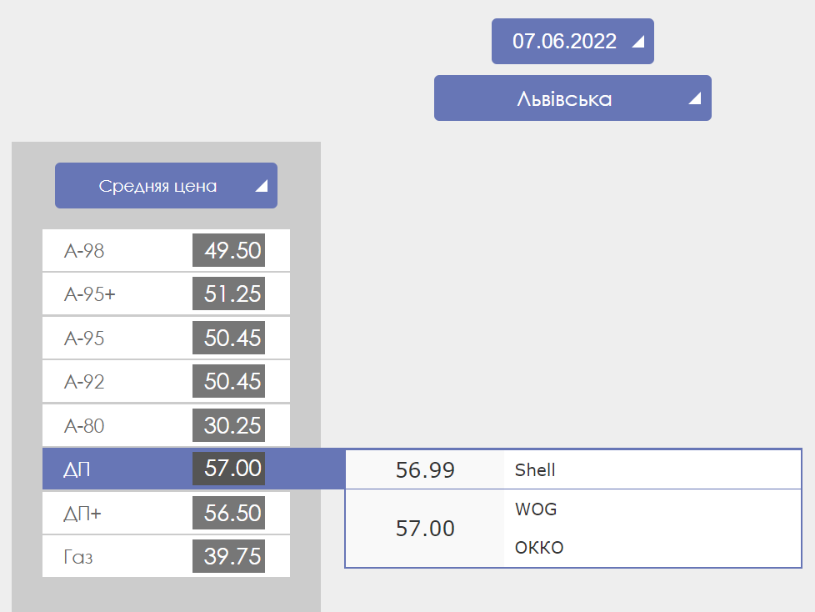
Task: Click the OKKO station entry
Action: click(539, 548)
